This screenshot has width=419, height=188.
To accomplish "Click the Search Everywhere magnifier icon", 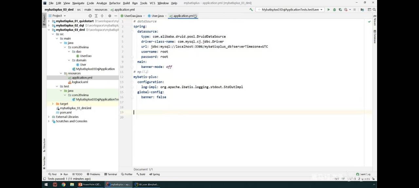I will click(374, 10).
